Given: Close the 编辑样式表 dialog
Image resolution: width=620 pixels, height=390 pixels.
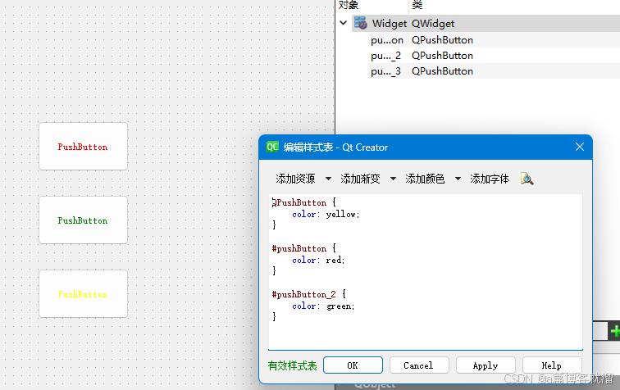Looking at the screenshot, I should pyautogui.click(x=580, y=147).
